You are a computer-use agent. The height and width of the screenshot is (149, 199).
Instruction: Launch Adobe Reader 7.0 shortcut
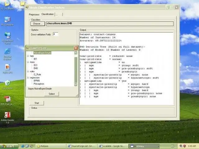[7, 118]
